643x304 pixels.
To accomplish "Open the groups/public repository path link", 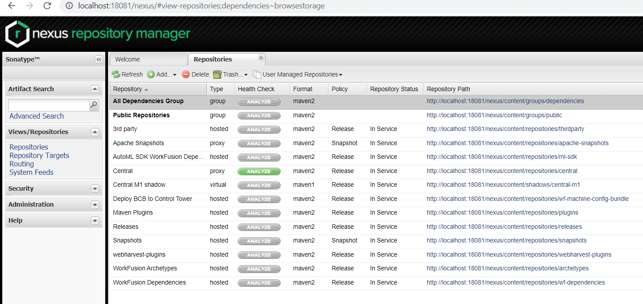I will pyautogui.click(x=494, y=115).
